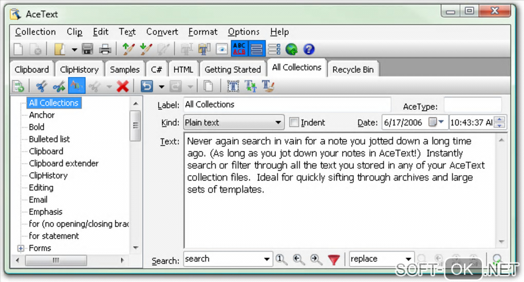Undo with the blue curved arrow icon
This screenshot has height=282, width=524.
click(x=146, y=87)
